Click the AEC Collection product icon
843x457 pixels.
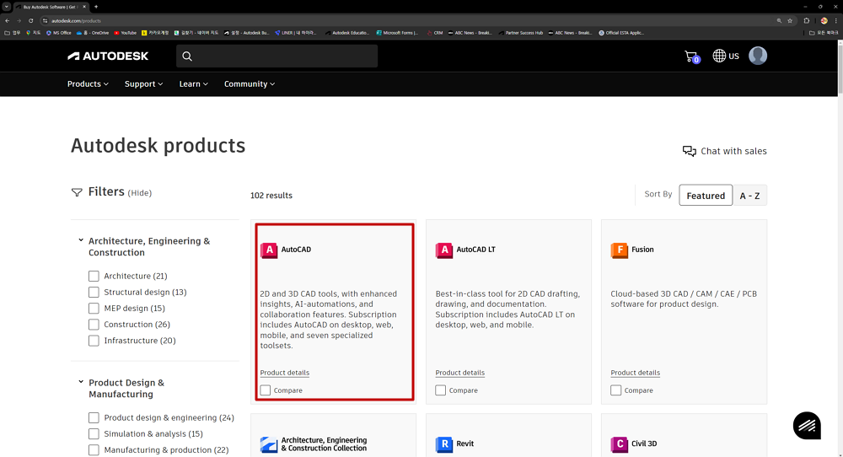(269, 444)
